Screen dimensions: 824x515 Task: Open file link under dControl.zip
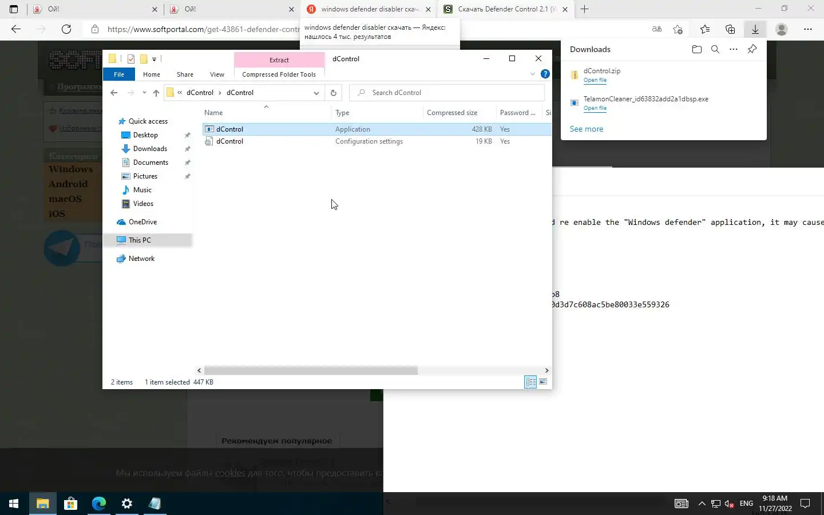[595, 80]
